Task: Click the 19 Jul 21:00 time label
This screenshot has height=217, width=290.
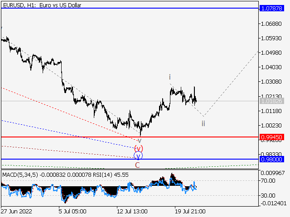Action: 190,211
